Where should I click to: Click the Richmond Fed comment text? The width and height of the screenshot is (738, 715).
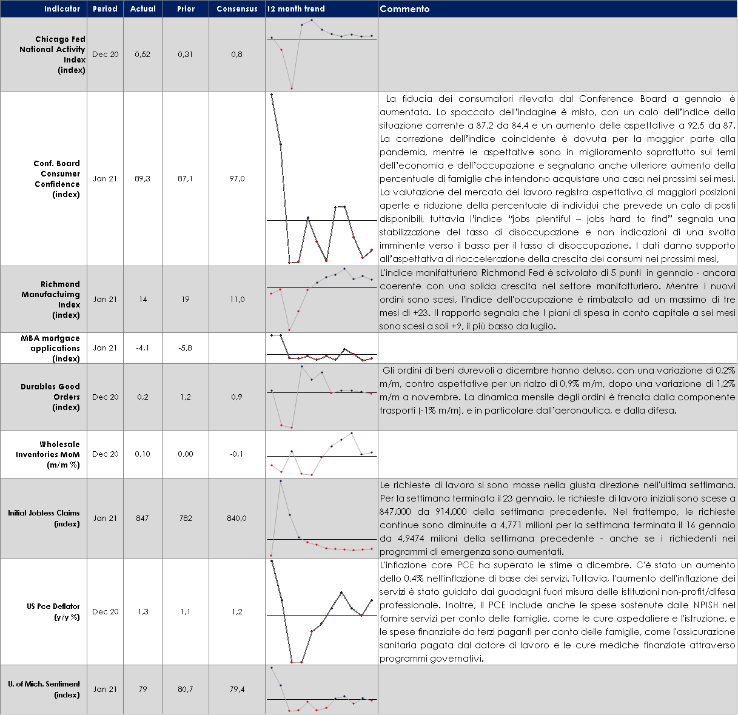557,299
